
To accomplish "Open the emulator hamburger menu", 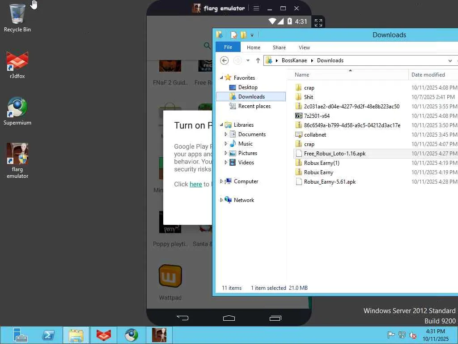I will (256, 8).
